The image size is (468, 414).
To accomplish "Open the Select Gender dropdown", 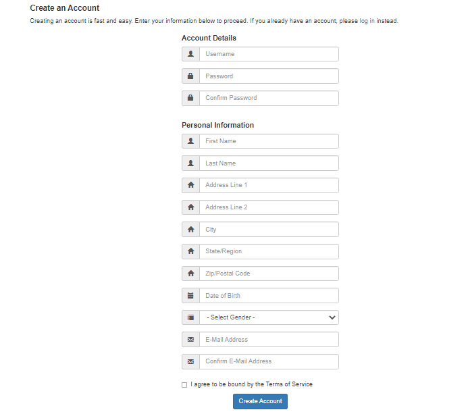I will 269,317.
